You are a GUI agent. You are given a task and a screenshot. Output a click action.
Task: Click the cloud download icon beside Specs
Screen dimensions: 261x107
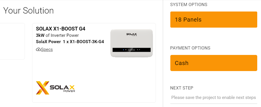coord(38,49)
